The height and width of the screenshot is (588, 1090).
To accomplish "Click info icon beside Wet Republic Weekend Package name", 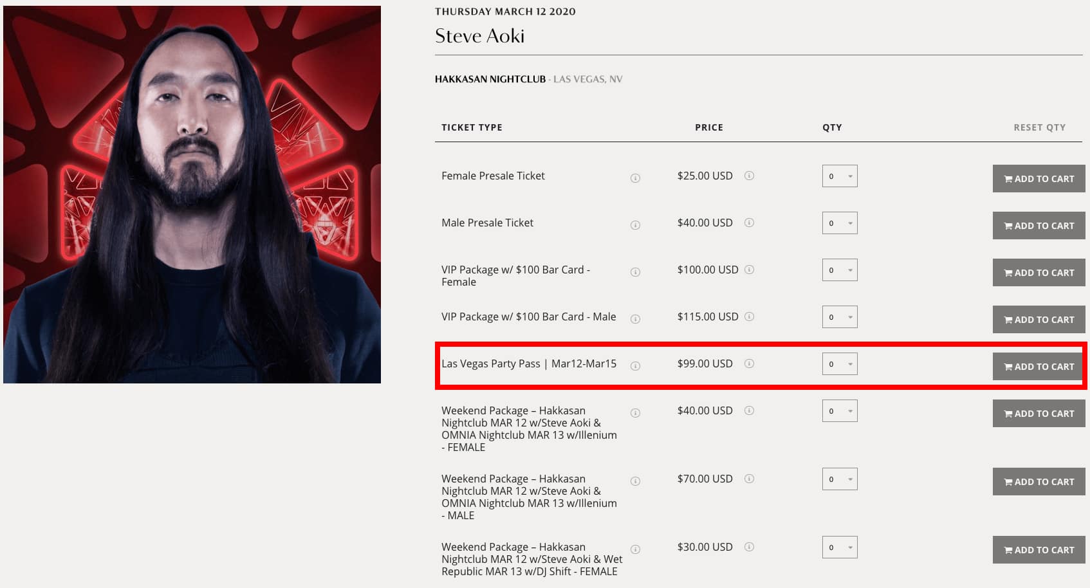I will coord(635,549).
